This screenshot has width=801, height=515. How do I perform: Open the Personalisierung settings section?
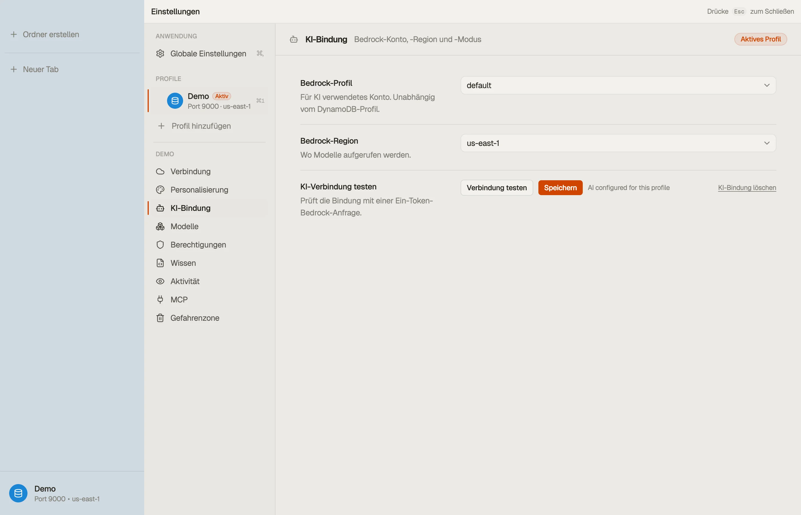point(209,190)
